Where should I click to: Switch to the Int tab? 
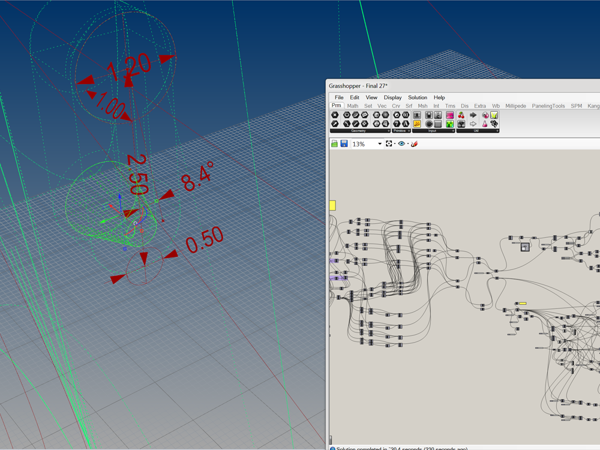(x=436, y=106)
